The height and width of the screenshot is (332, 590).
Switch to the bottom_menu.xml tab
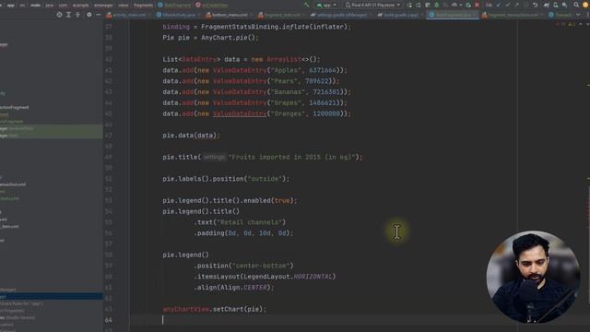pyautogui.click(x=228, y=15)
